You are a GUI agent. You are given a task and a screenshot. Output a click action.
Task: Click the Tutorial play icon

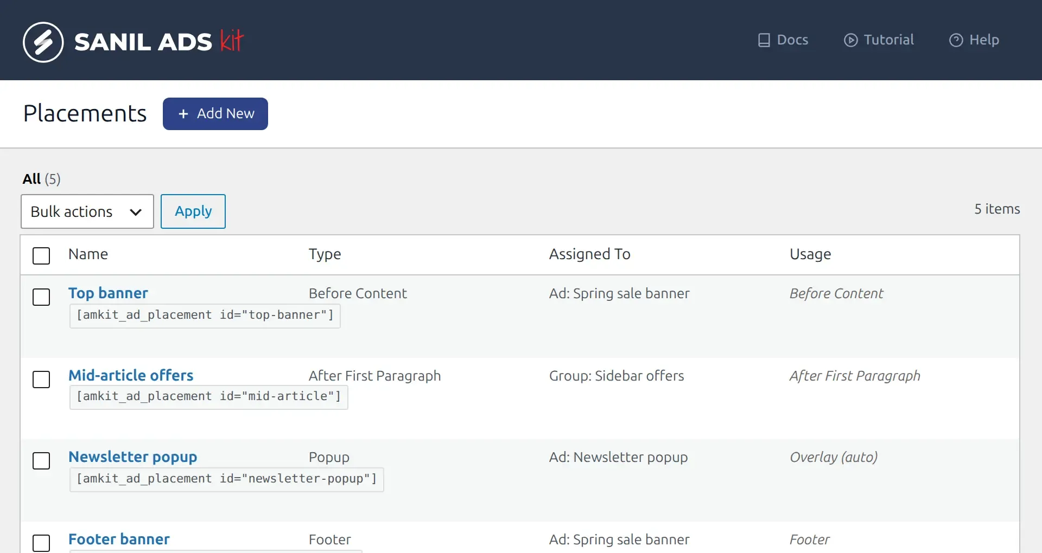(851, 40)
